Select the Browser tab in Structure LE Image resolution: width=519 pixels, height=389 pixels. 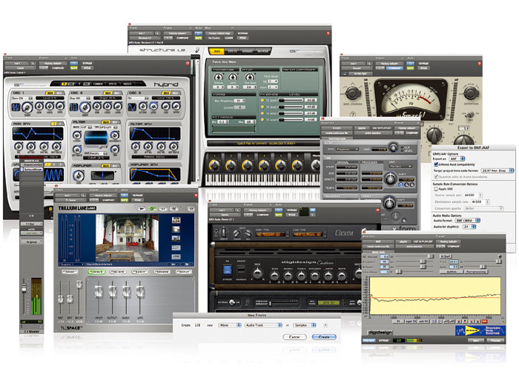coord(263,51)
